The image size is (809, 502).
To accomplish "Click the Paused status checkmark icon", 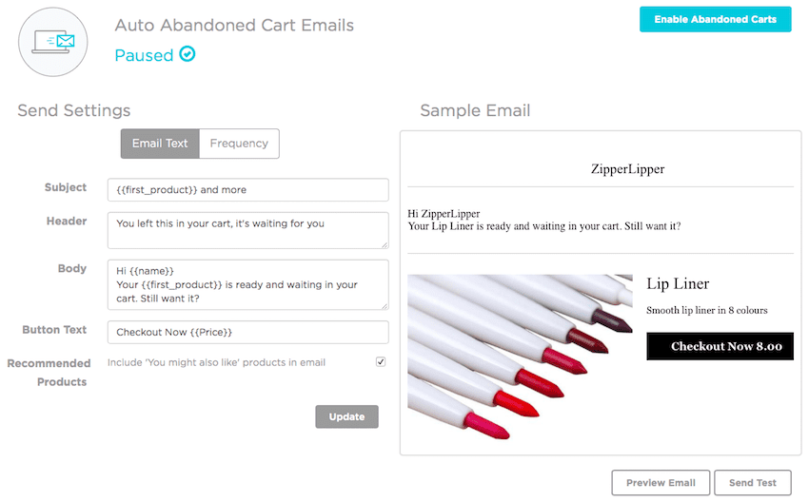I will point(187,54).
